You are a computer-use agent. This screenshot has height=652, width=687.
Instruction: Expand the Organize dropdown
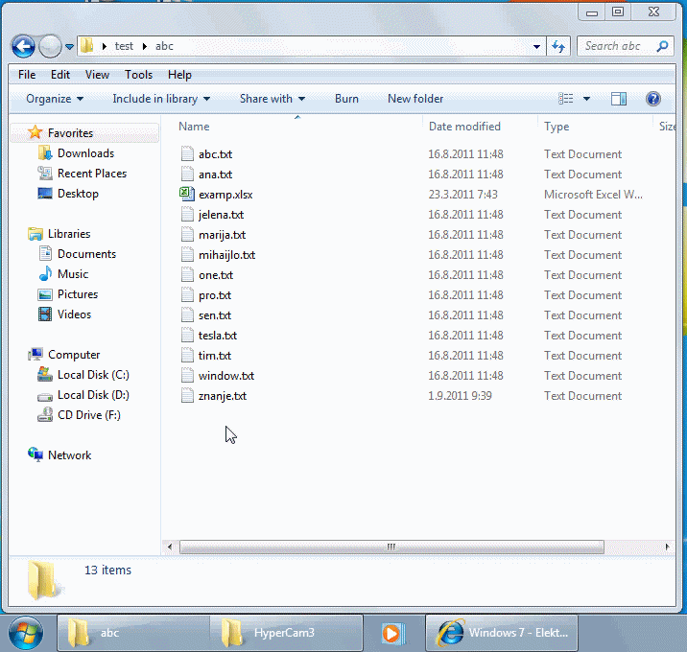point(55,99)
